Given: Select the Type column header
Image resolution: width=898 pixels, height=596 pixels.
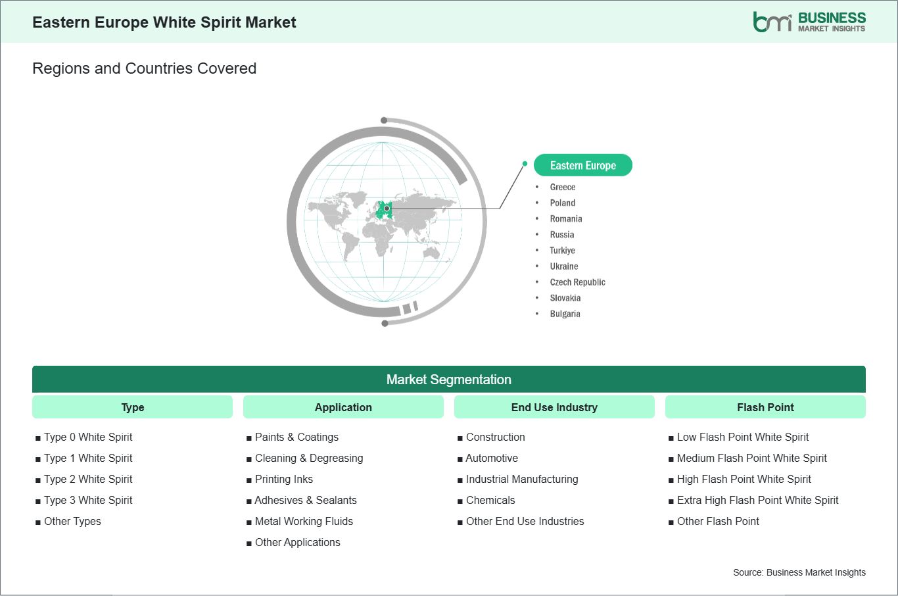Looking at the screenshot, I should tap(132, 407).
